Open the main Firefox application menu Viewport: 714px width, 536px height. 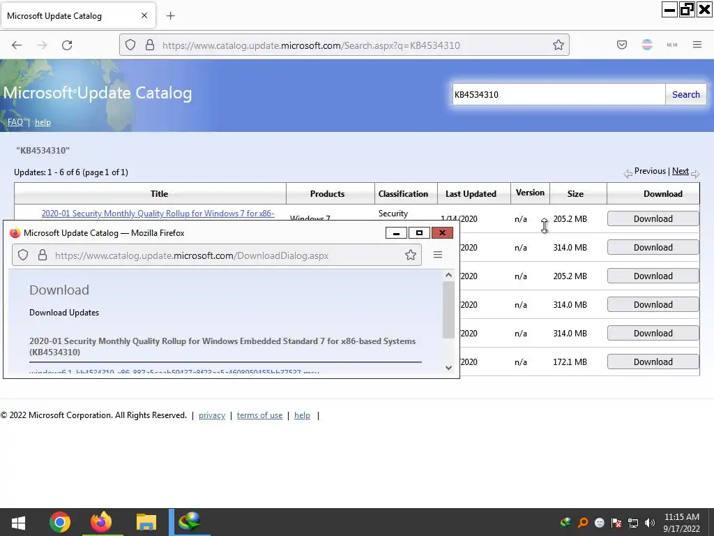tap(697, 45)
